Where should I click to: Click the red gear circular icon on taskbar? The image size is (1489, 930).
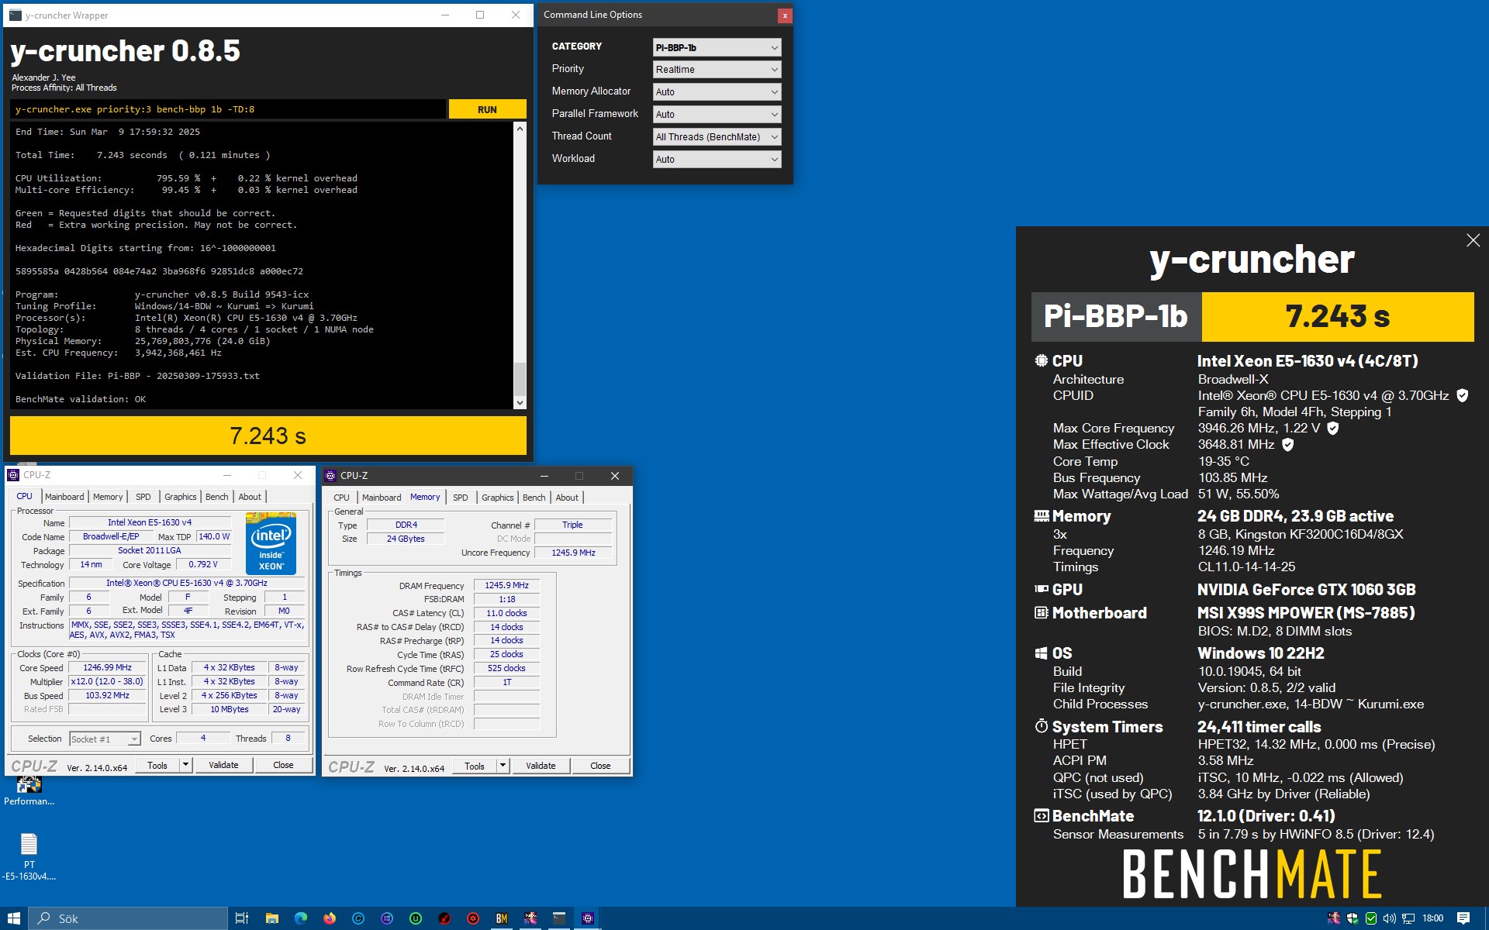point(473,918)
